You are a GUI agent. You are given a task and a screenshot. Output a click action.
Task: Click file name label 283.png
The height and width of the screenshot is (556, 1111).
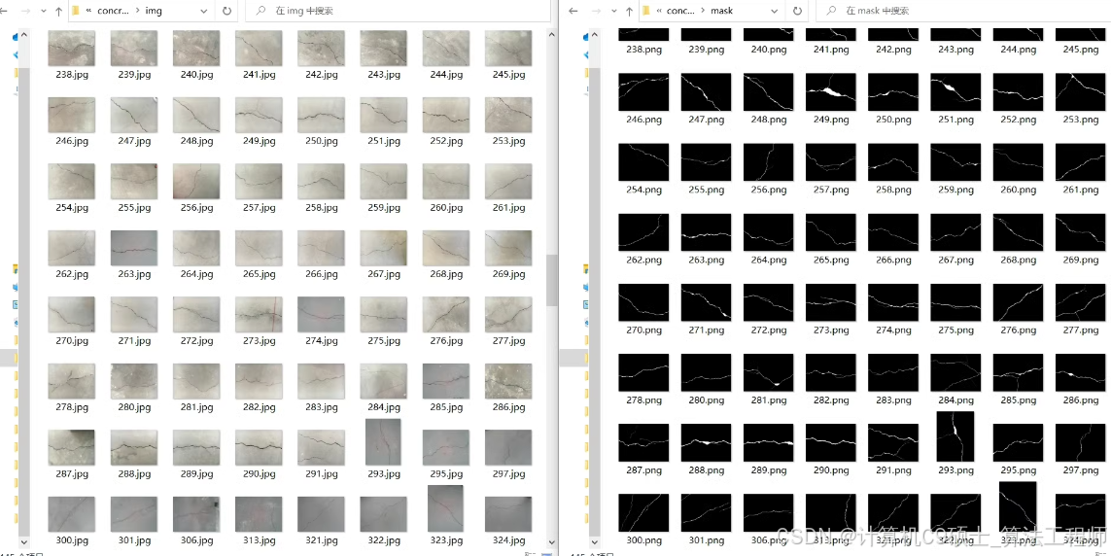point(893,400)
